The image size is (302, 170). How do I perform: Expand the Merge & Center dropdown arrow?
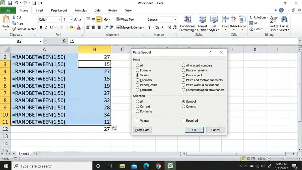[144, 27]
